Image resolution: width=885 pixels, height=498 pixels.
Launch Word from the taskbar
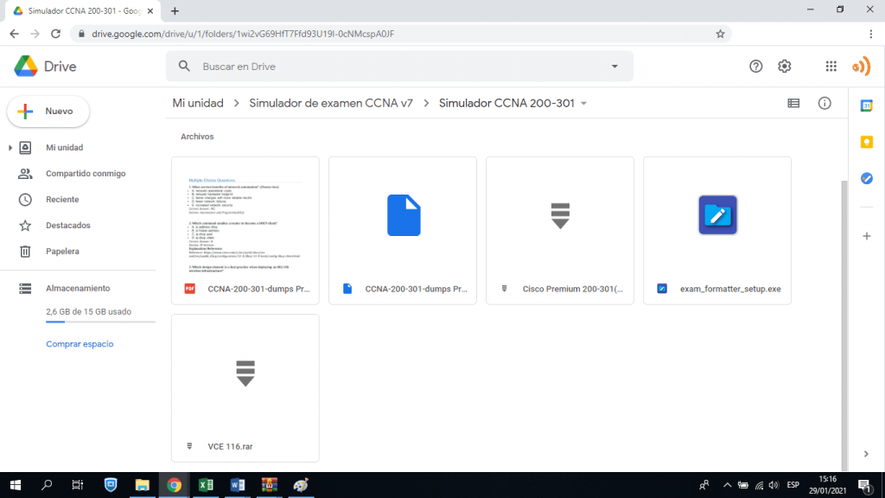[238, 485]
